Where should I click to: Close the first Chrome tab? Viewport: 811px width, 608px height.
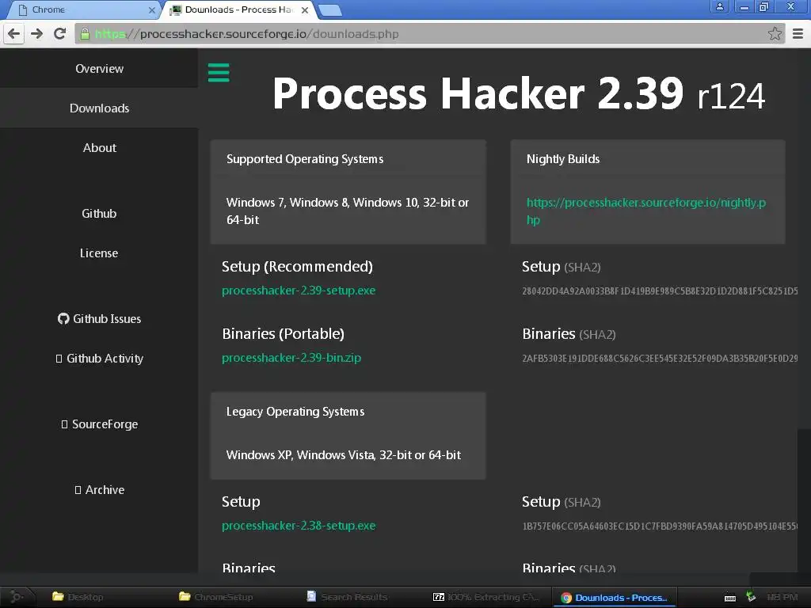[x=151, y=9]
